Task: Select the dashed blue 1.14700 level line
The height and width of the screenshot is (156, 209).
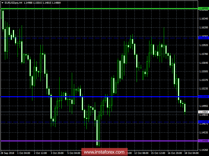Action: point(99,122)
